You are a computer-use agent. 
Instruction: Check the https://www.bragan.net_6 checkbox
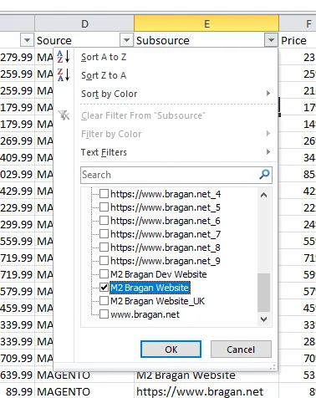104,220
